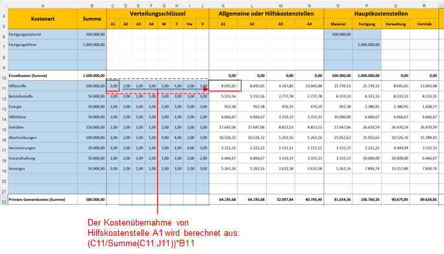Image resolution: width=444 pixels, height=254 pixels.
Task: Click the Einzelkosten (Summe) label cell
Action: coord(43,76)
